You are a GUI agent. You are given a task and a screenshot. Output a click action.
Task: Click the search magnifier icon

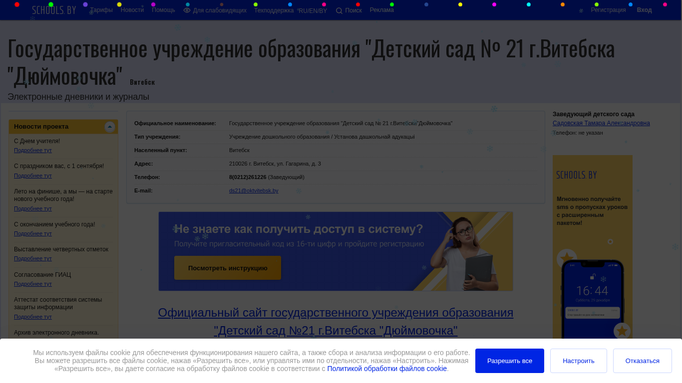pos(339,11)
